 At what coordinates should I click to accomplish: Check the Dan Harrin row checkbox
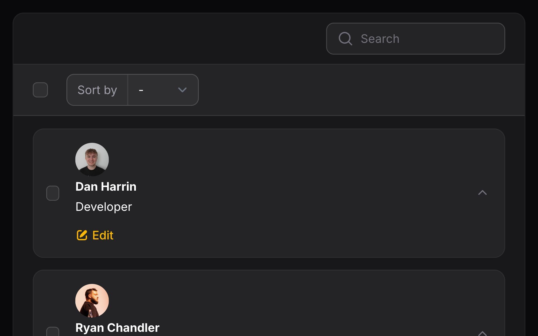[x=53, y=193]
